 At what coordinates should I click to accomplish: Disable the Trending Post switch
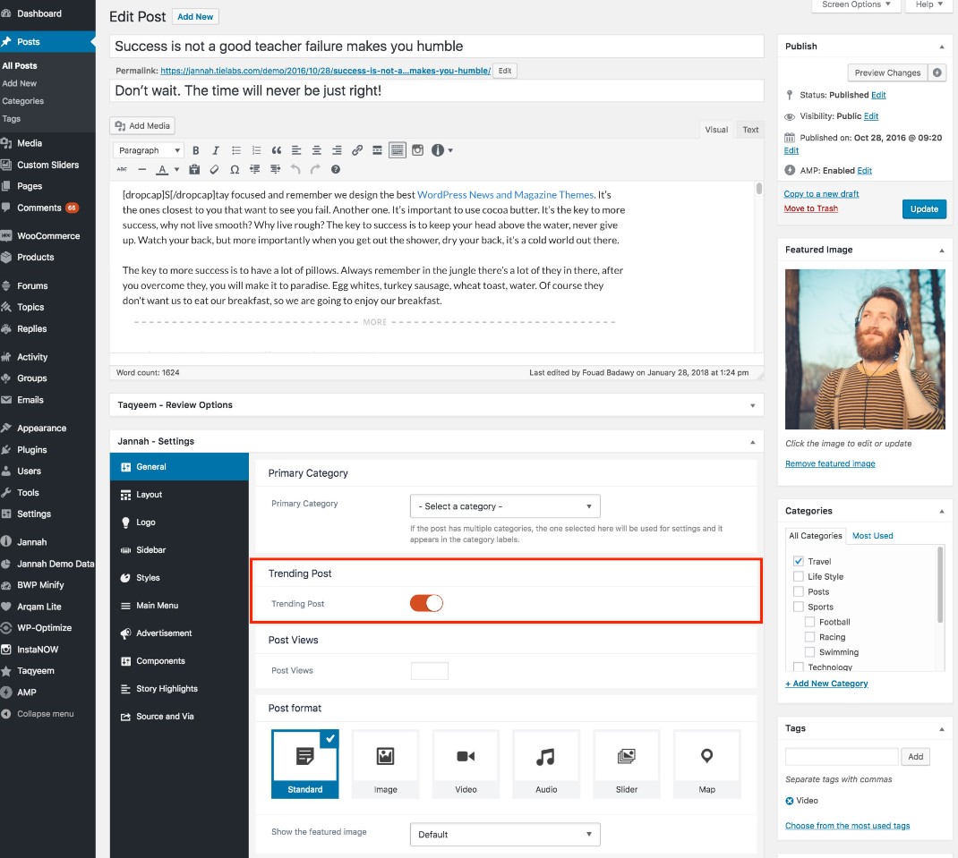pos(426,603)
